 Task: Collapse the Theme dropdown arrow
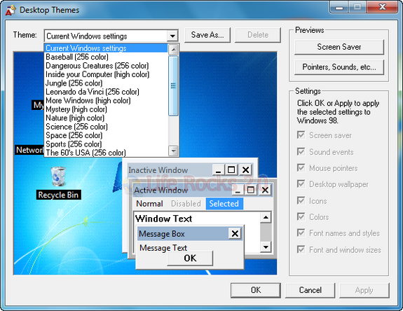172,36
